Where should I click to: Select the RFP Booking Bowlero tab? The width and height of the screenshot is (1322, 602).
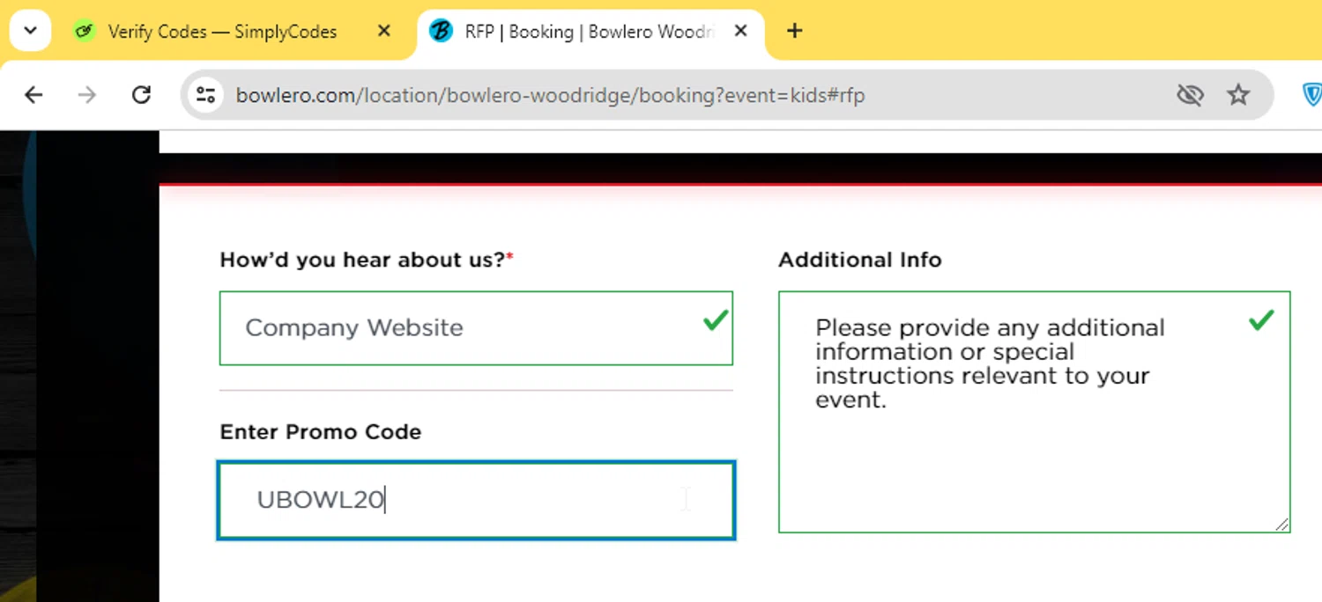pyautogui.click(x=589, y=32)
